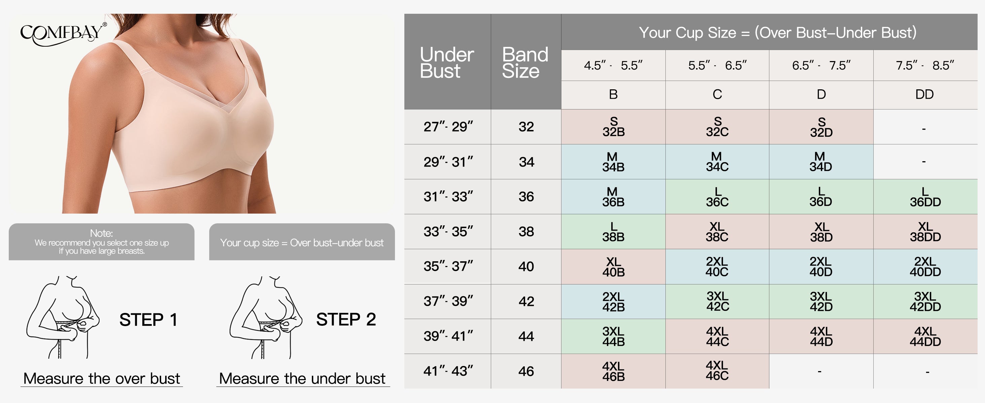The width and height of the screenshot is (985, 403).
Task: Select the M 34C size cell
Action: [x=717, y=162]
